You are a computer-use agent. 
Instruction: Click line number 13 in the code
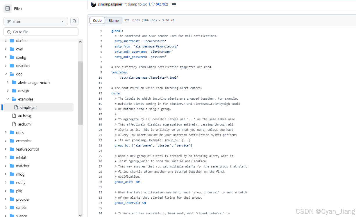coord(101,93)
